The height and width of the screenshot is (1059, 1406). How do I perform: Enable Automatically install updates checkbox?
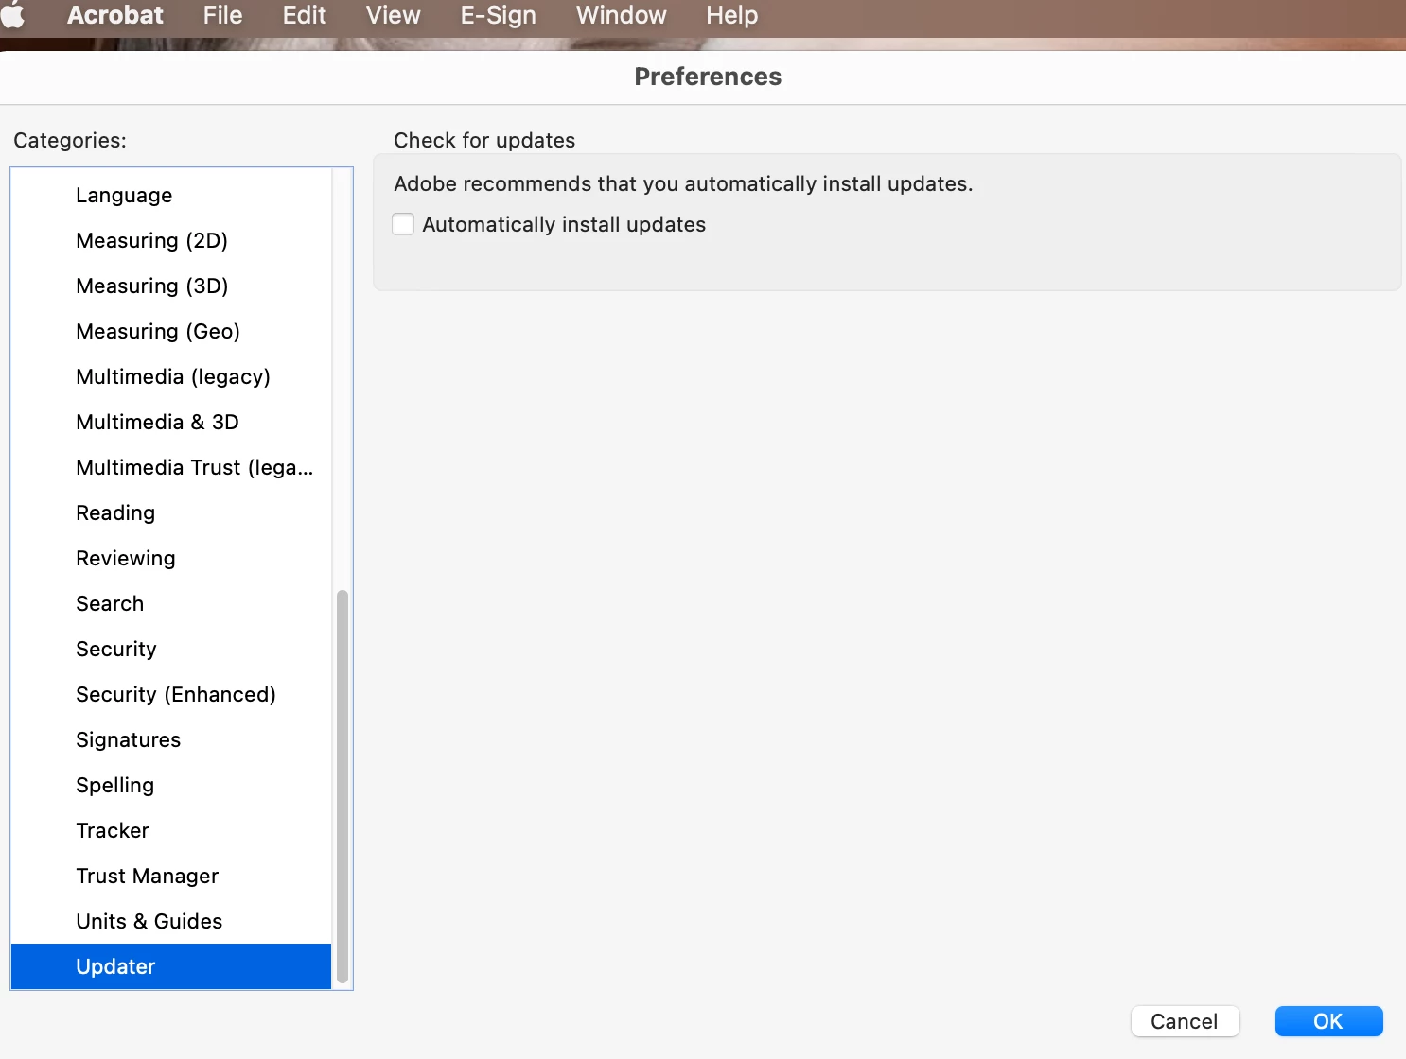pyautogui.click(x=403, y=224)
